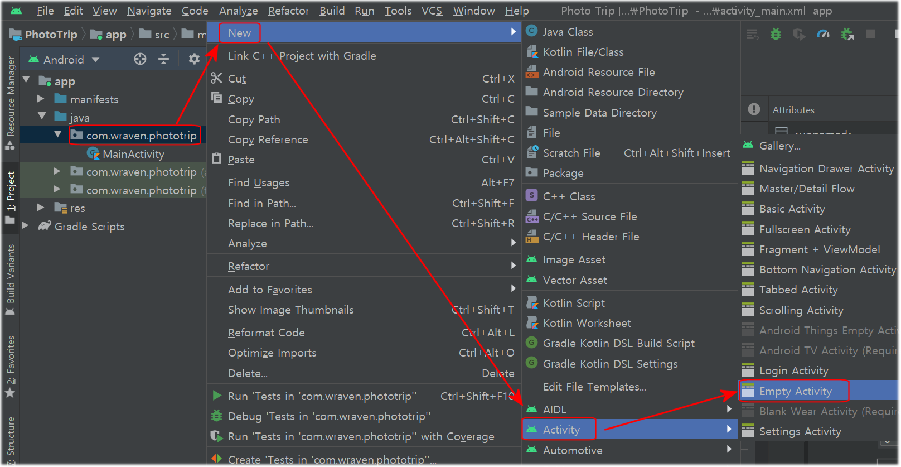Open the Android view dropdown
The image size is (901, 467).
click(x=64, y=59)
